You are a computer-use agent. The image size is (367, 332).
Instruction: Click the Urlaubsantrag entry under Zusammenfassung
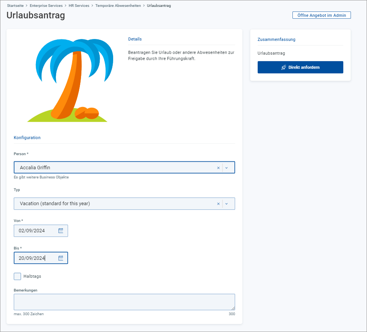click(x=271, y=53)
